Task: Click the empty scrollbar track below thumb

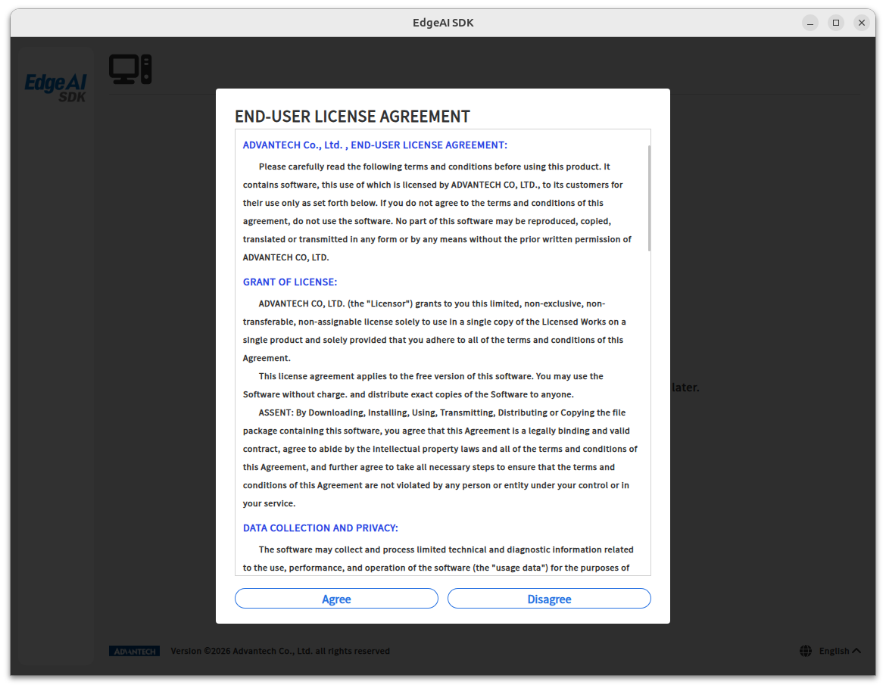Action: coord(649,412)
